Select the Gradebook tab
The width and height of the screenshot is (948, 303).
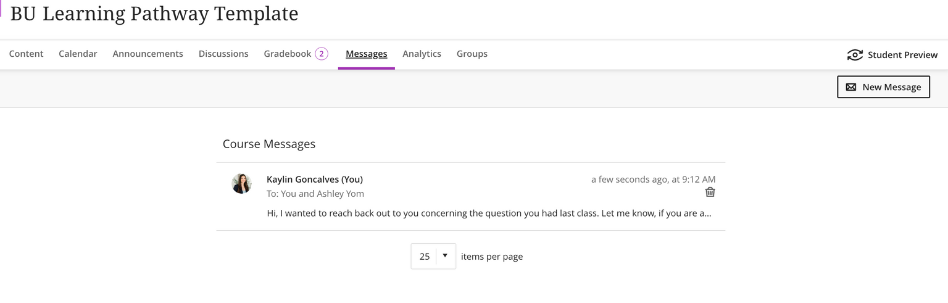pos(288,54)
